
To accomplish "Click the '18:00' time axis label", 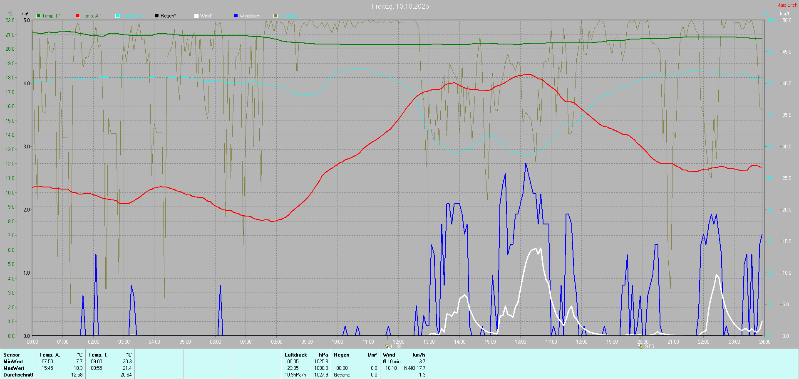I will click(582, 342).
